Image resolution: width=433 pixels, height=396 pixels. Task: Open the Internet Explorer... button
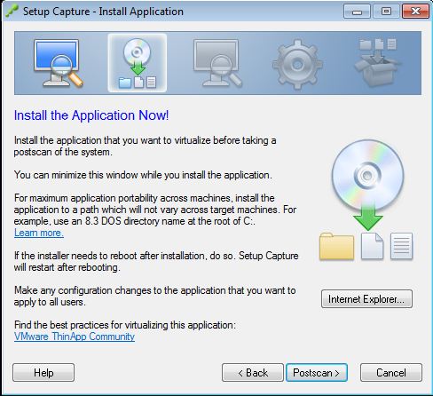pyautogui.click(x=366, y=299)
